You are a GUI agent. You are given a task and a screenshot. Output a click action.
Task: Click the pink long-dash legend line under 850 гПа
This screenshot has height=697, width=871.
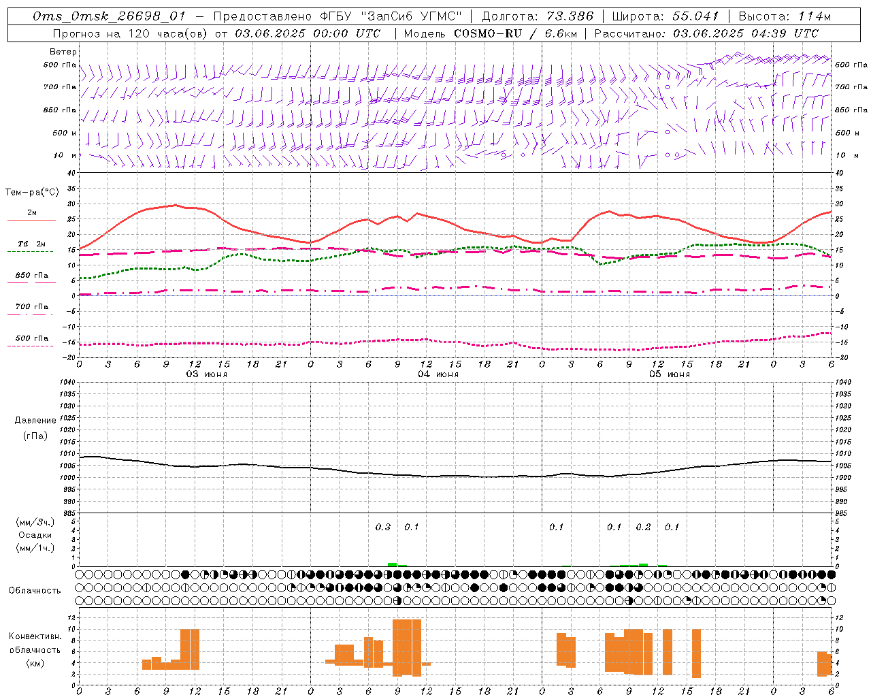pyautogui.click(x=31, y=282)
